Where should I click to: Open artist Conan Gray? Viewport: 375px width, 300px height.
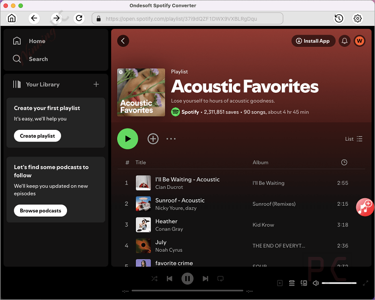tap(169, 229)
